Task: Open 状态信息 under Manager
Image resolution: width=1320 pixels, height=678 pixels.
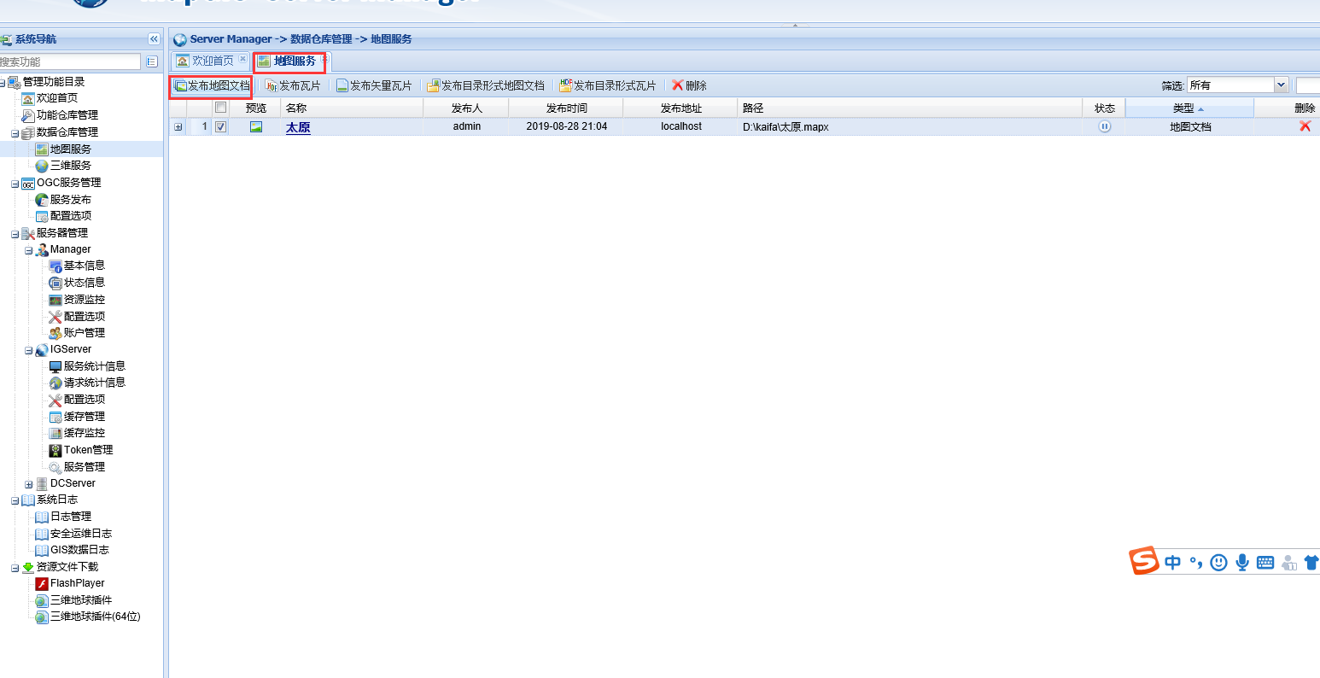Action: [x=84, y=283]
